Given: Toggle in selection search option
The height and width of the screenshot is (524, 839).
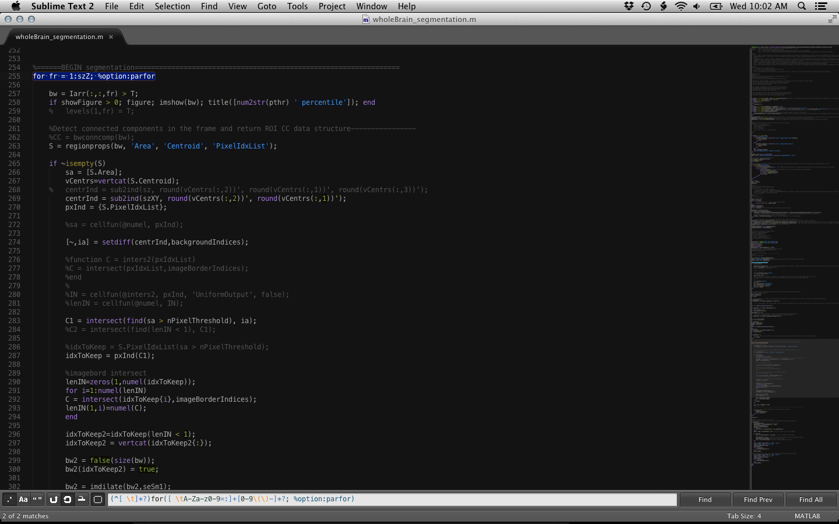Looking at the screenshot, I should (82, 499).
